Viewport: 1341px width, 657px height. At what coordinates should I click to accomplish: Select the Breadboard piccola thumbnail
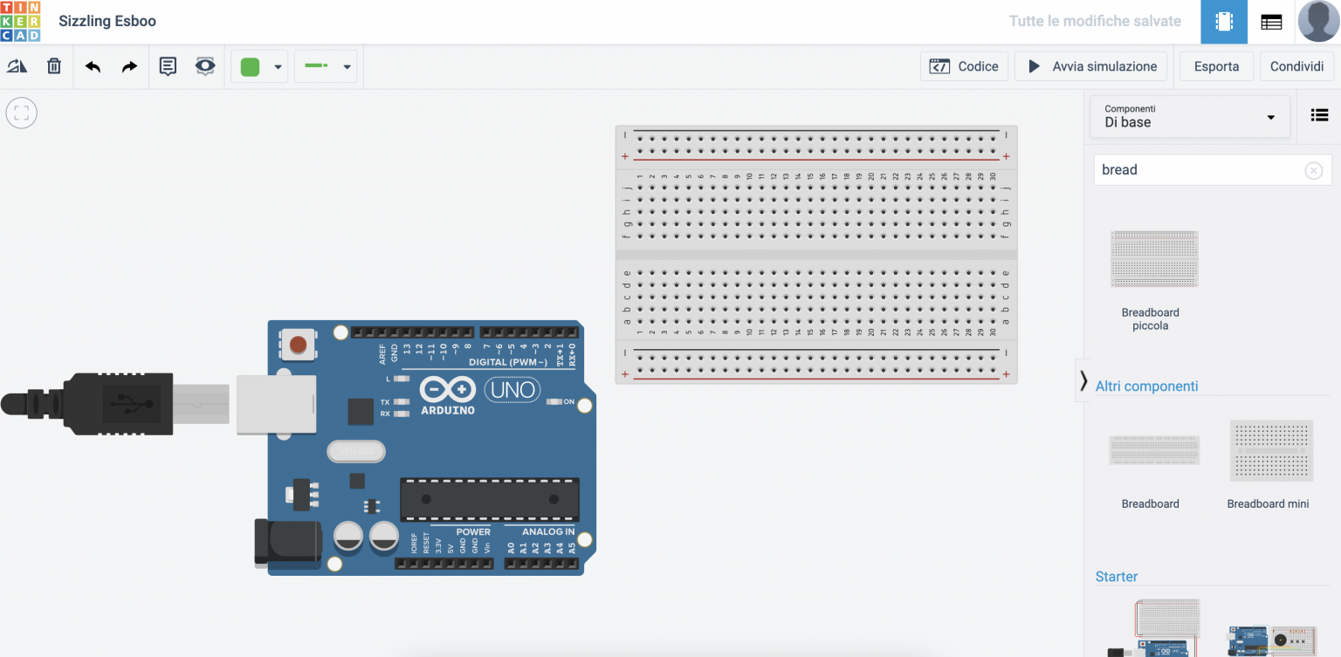click(1154, 258)
